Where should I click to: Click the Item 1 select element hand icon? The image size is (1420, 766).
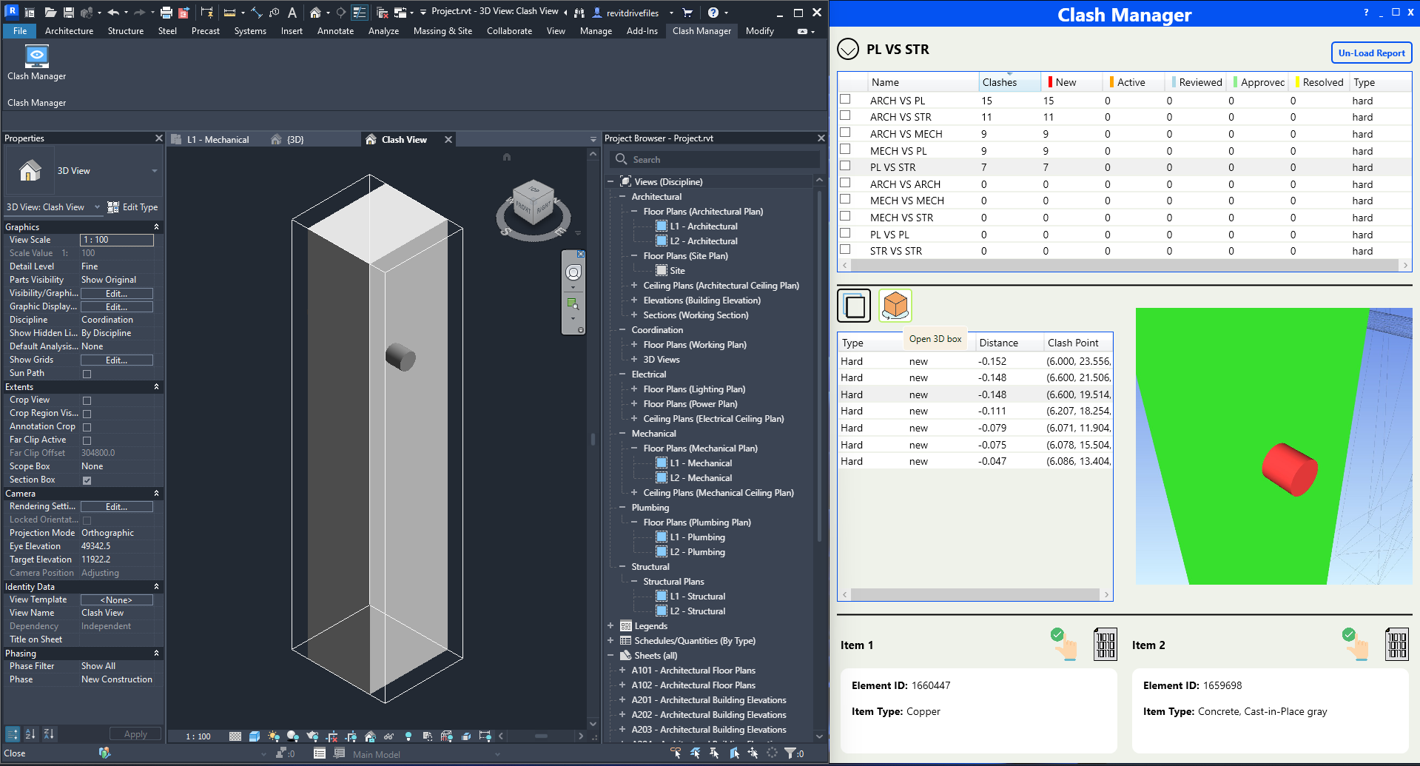point(1063,644)
